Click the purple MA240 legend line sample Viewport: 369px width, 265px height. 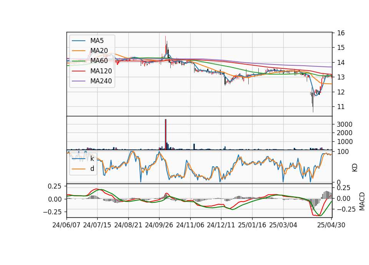78,81
